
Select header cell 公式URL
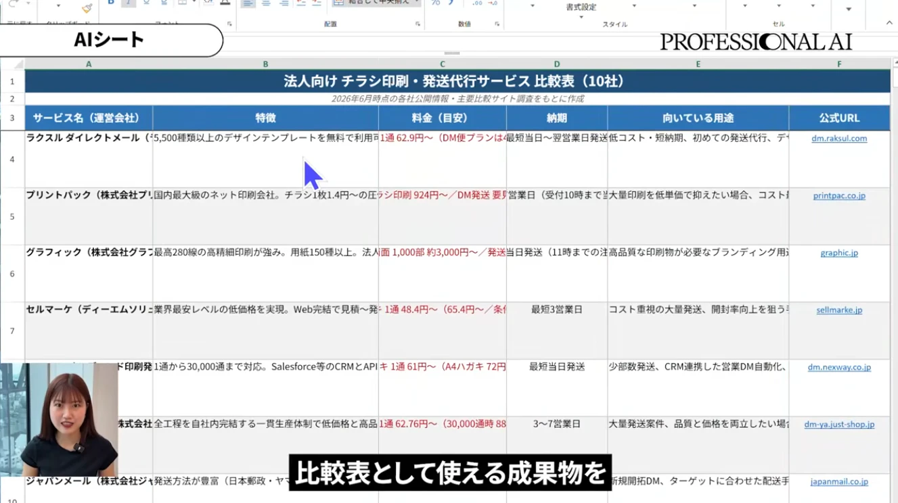pyautogui.click(x=839, y=118)
